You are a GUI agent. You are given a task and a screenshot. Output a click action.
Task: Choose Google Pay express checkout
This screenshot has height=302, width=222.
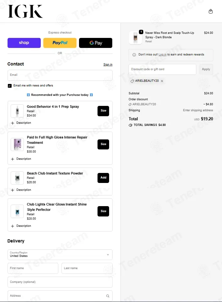96,43
